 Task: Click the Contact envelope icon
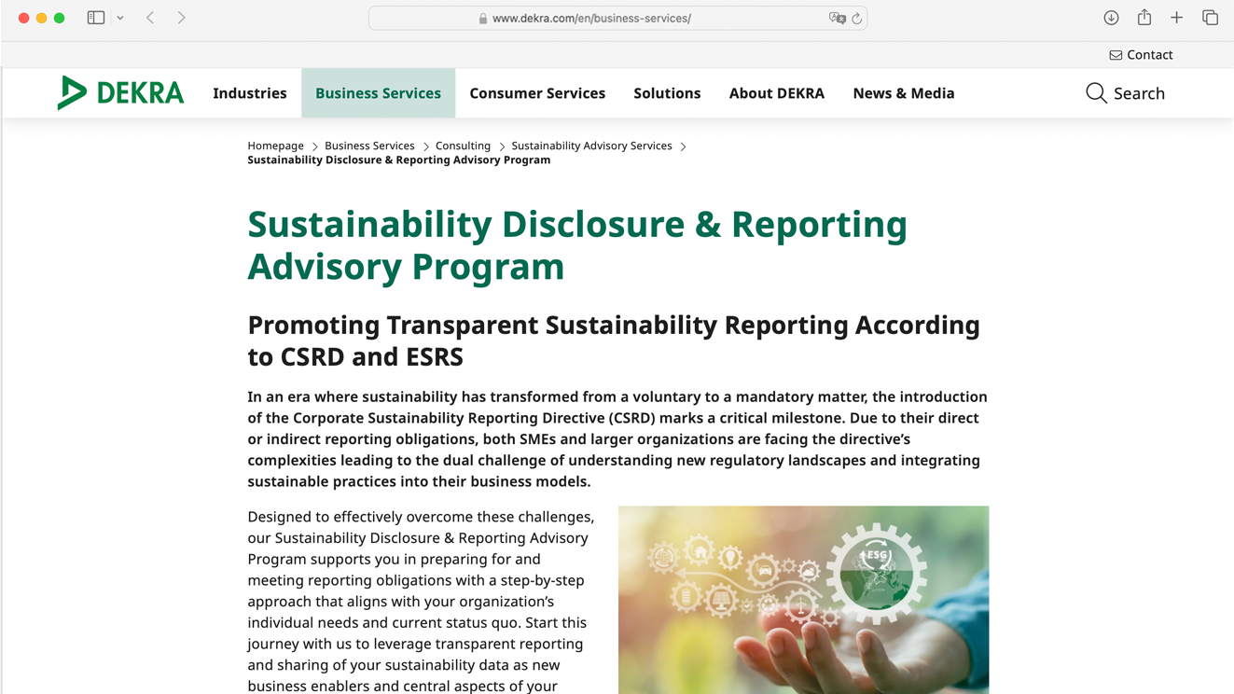click(x=1116, y=55)
